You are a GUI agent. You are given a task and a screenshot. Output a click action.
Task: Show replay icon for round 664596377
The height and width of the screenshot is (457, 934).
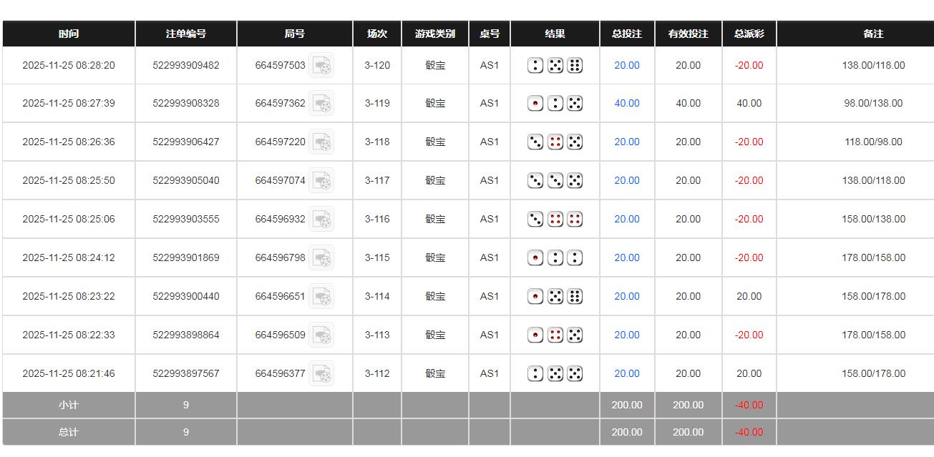click(x=321, y=374)
